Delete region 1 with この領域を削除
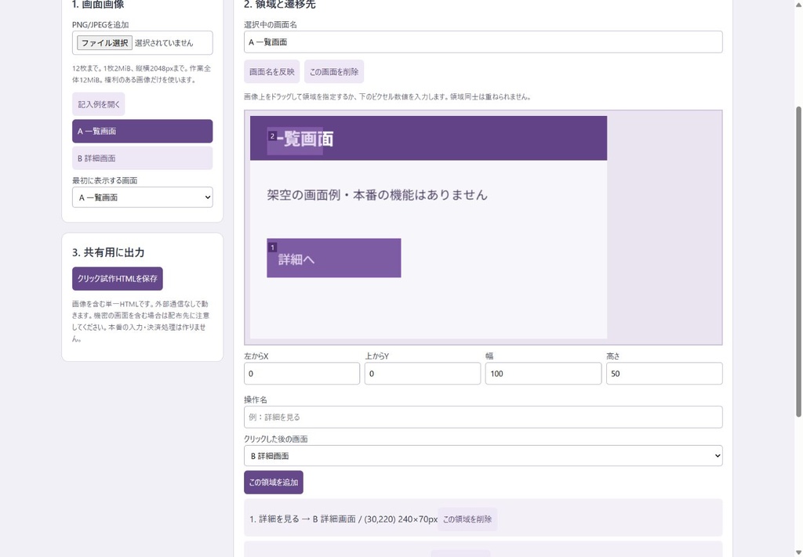Viewport: 803px width, 557px height. [467, 519]
